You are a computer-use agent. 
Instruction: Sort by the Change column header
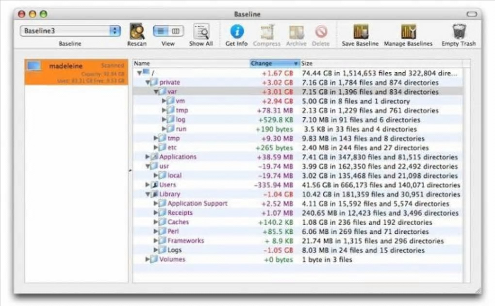click(x=275, y=64)
